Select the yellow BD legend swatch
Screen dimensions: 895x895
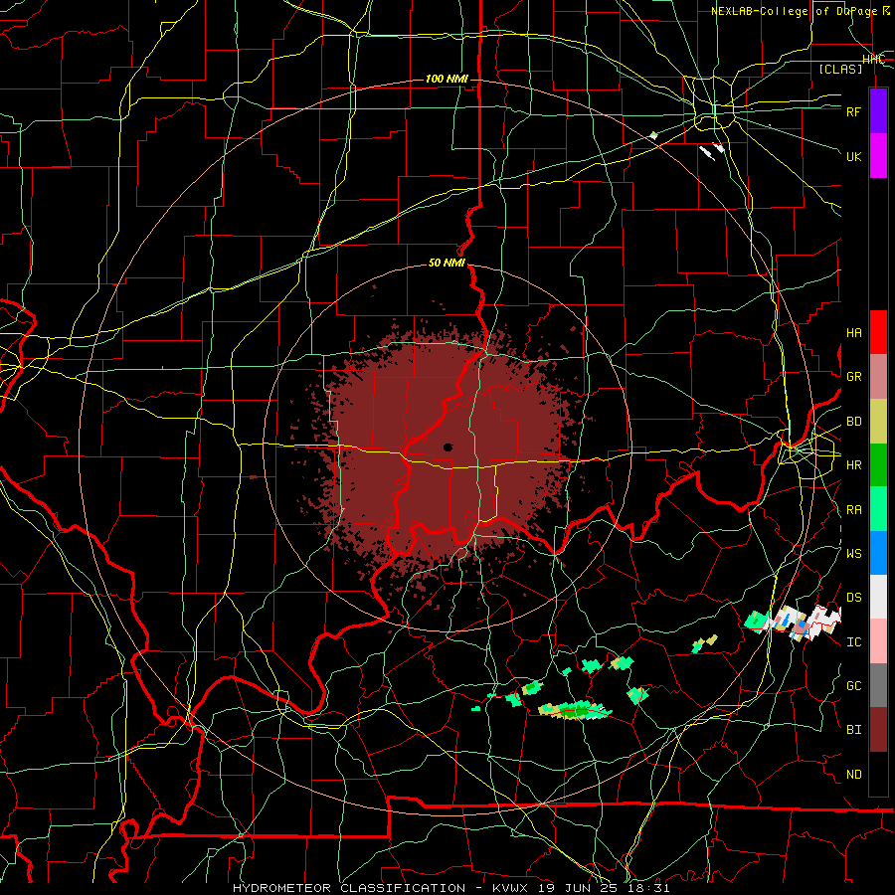tap(878, 421)
